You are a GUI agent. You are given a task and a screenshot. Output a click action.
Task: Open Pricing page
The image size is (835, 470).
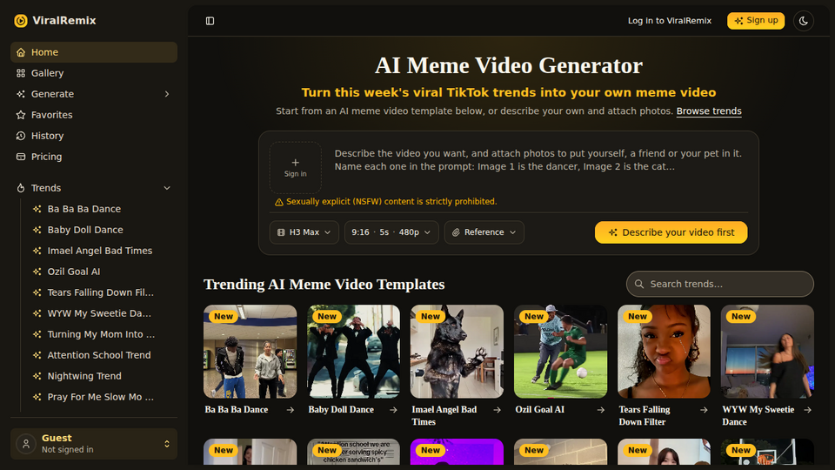[94, 157]
